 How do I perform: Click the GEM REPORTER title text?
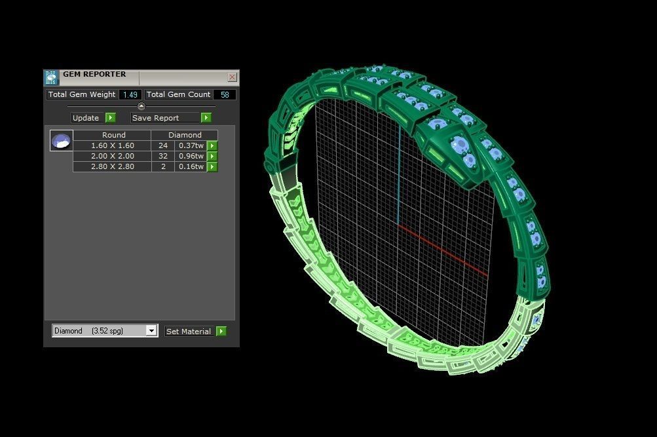point(94,74)
